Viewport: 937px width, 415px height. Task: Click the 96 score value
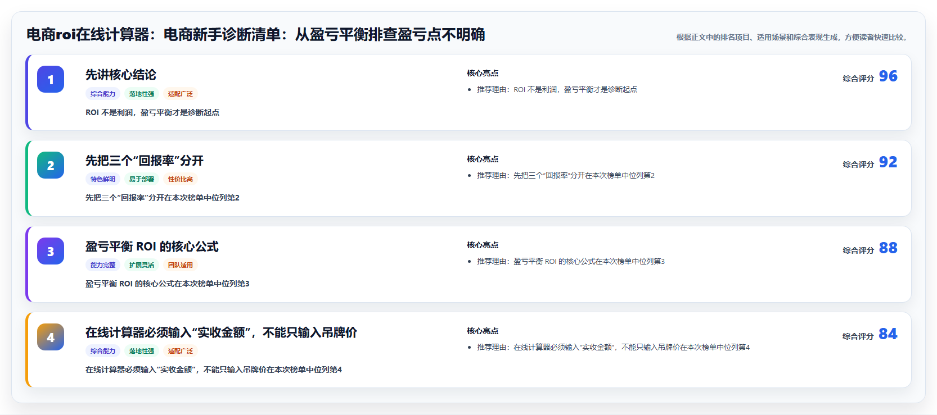[x=888, y=76]
